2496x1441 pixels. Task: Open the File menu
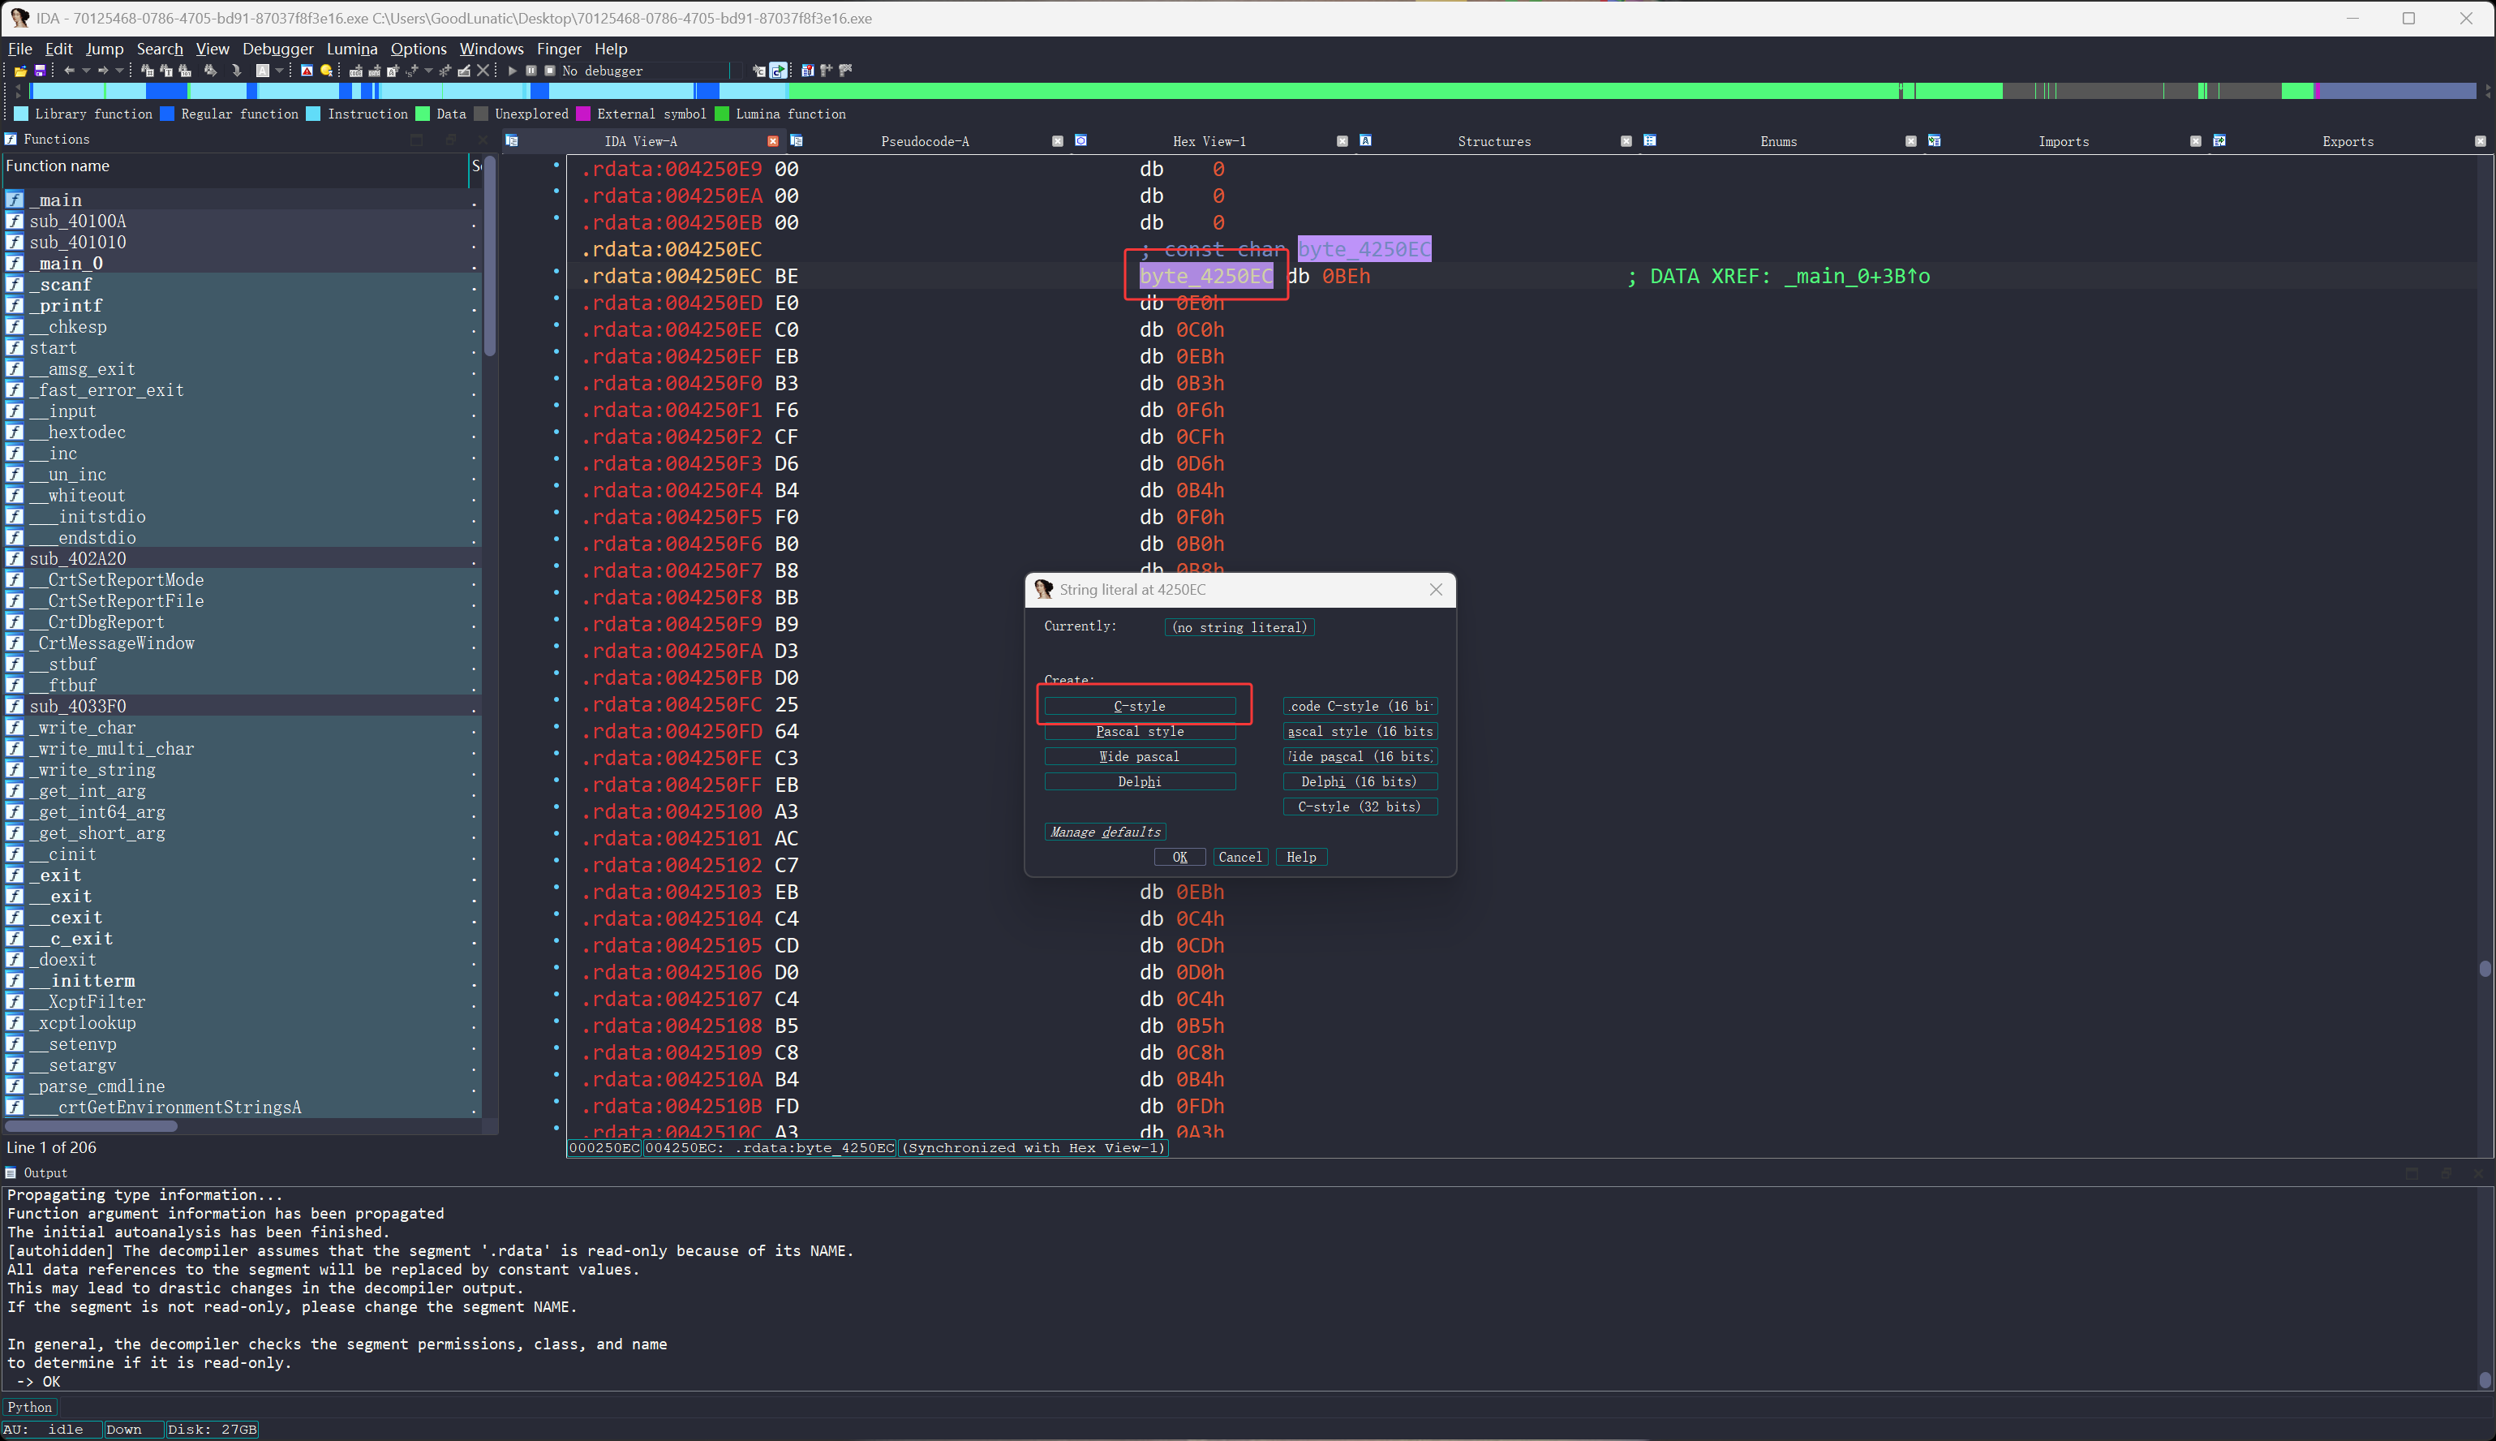[x=19, y=49]
